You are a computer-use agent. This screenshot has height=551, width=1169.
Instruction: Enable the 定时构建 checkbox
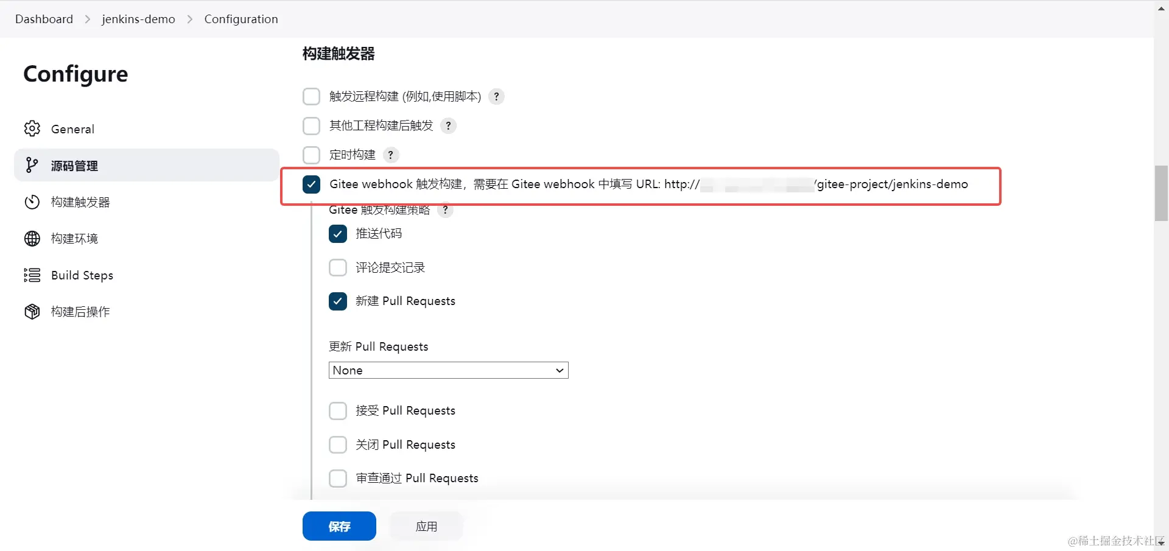311,155
